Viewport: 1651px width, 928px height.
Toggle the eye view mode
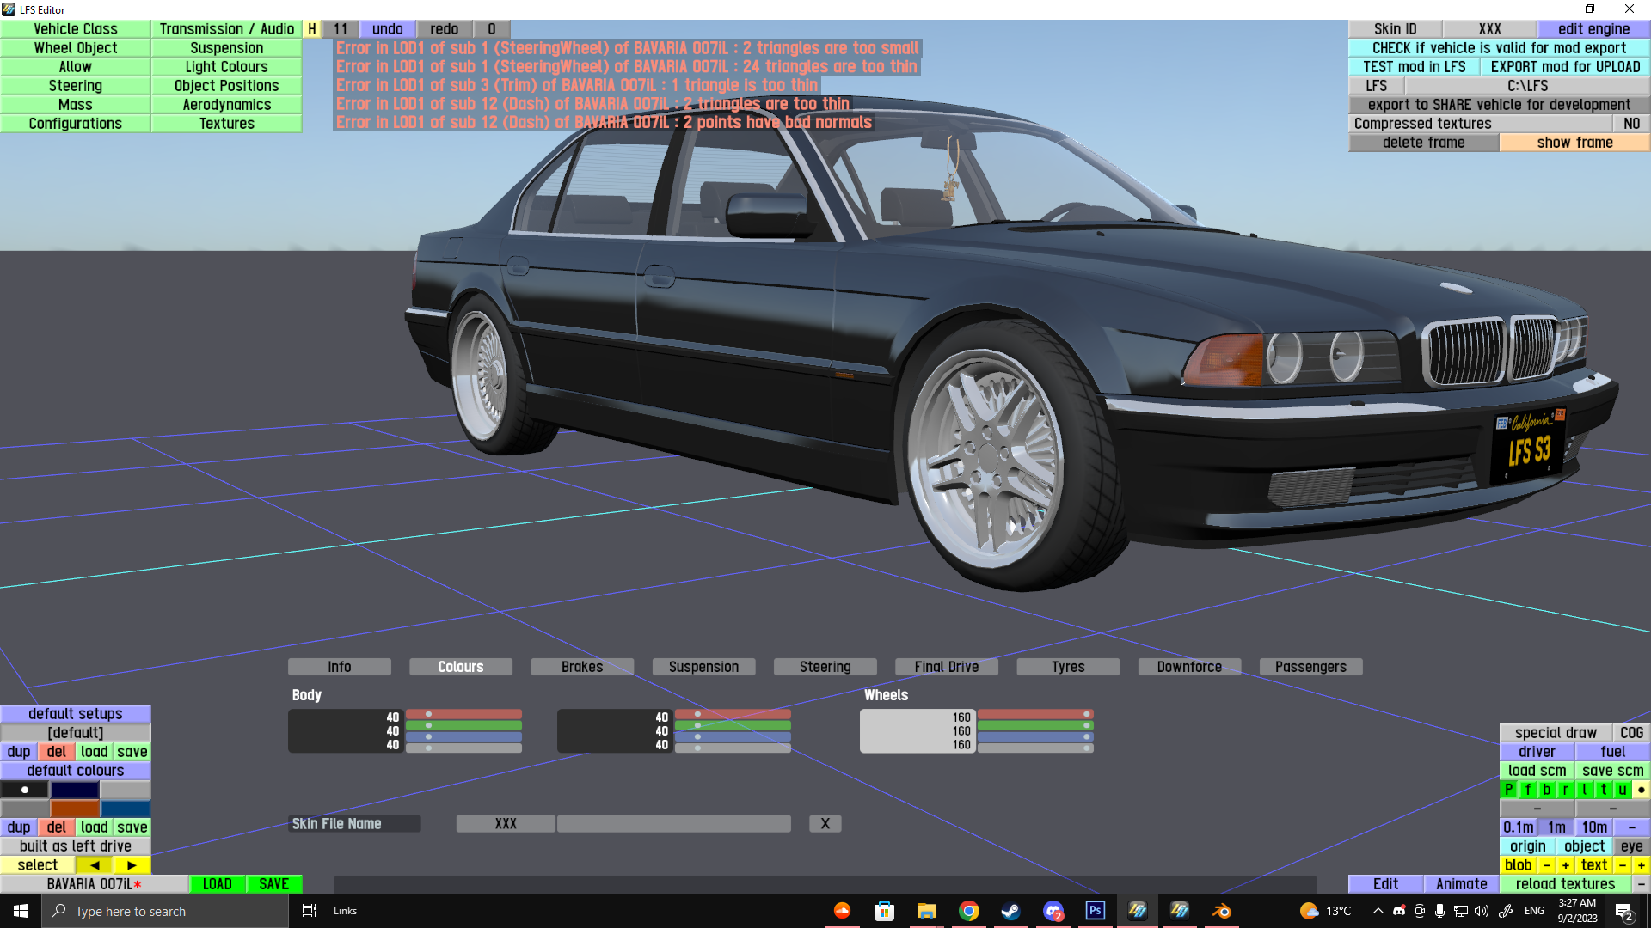pos(1631,846)
